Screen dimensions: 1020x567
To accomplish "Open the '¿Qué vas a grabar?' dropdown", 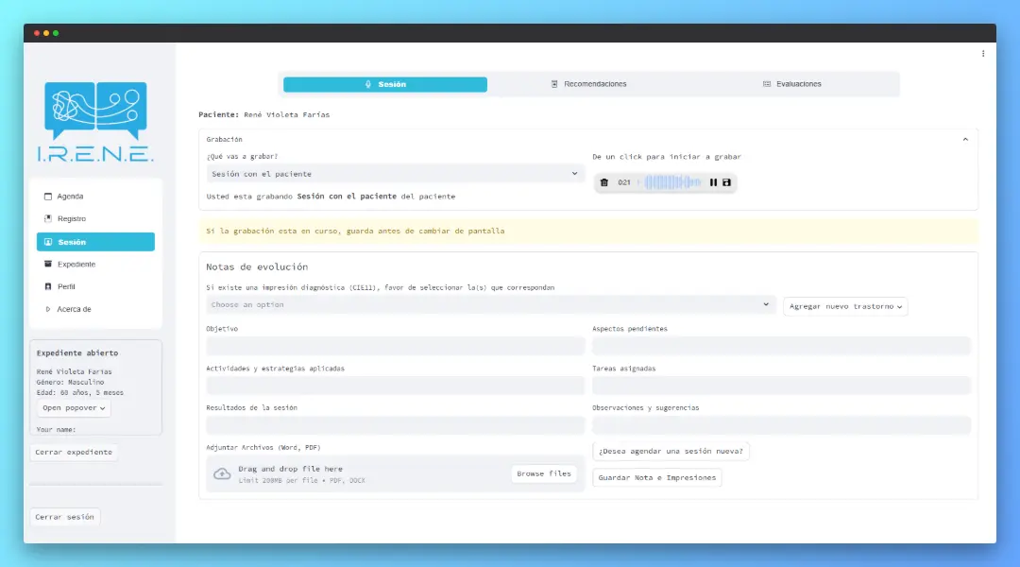I will [395, 174].
